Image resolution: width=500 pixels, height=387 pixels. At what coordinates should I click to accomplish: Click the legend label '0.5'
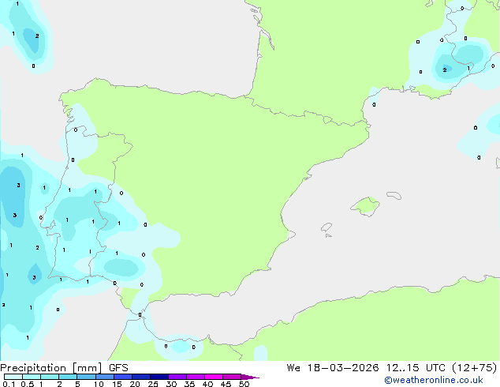coord(28,384)
